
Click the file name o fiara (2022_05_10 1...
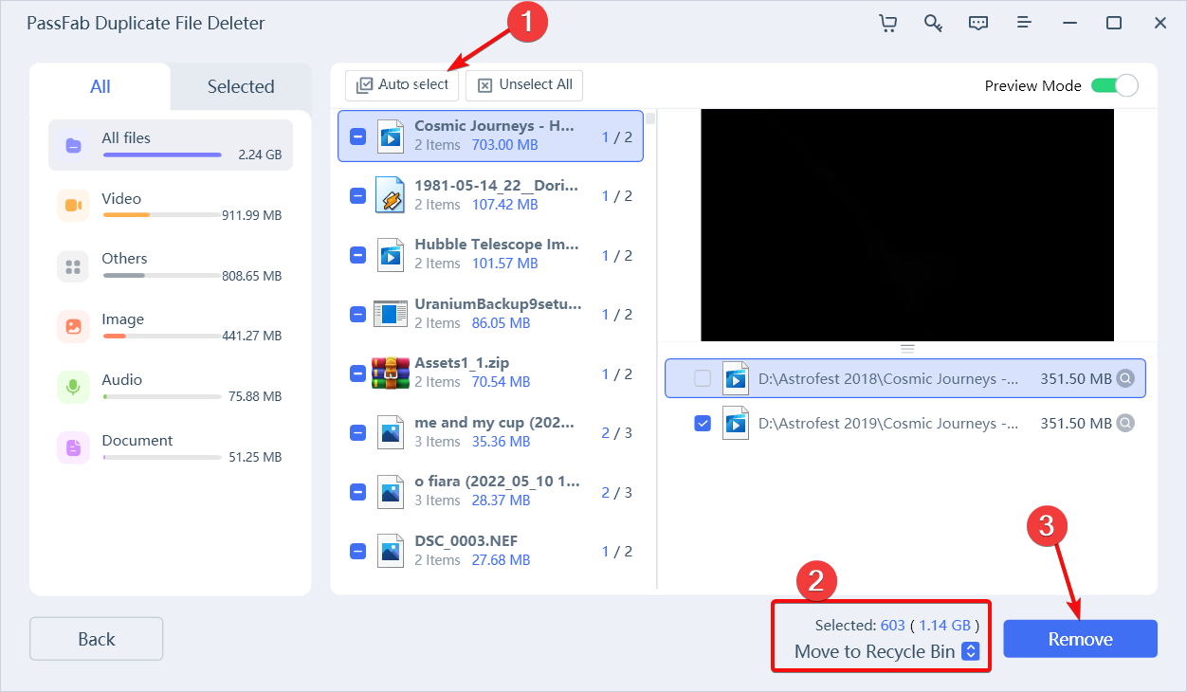498,481
